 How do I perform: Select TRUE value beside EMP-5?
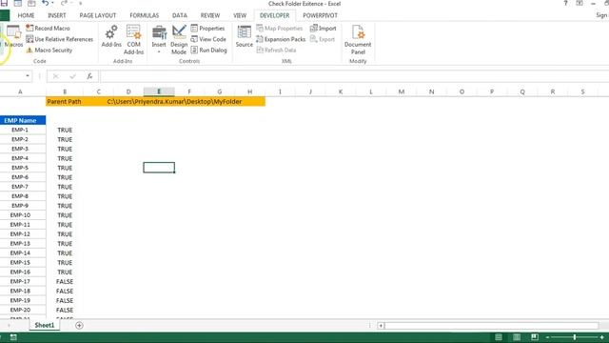pos(65,168)
